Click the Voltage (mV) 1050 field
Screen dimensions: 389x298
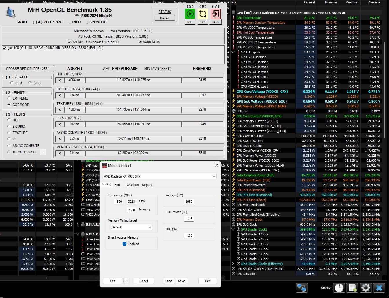tap(189, 202)
